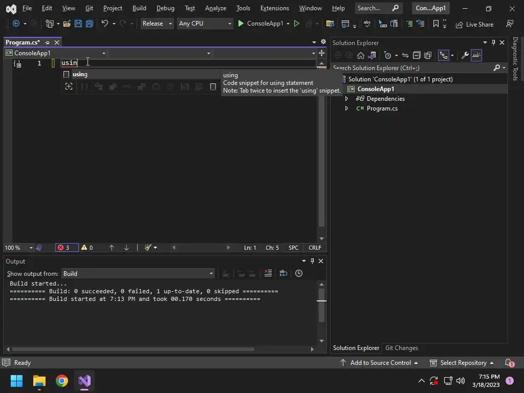Click the errors indicator showing 3
Image resolution: width=524 pixels, height=393 pixels.
click(x=67, y=248)
